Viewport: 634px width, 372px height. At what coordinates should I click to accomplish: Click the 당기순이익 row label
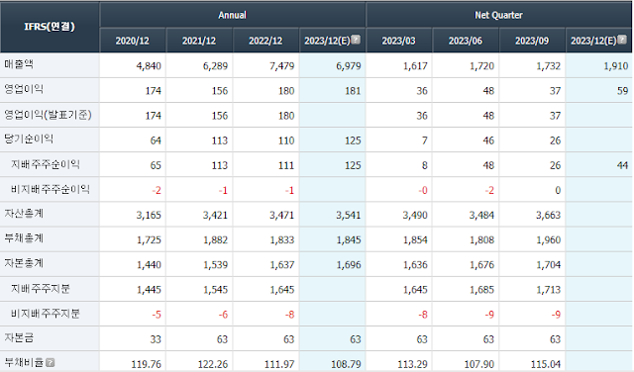pyautogui.click(x=29, y=139)
